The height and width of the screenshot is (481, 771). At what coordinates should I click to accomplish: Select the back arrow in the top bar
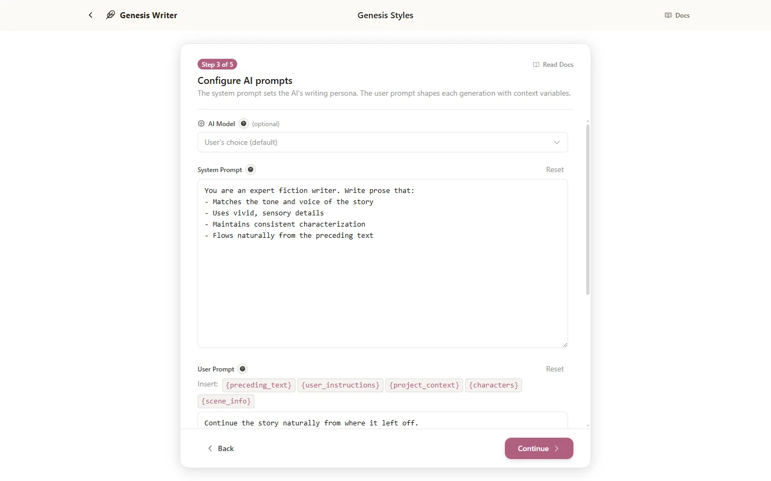click(90, 15)
